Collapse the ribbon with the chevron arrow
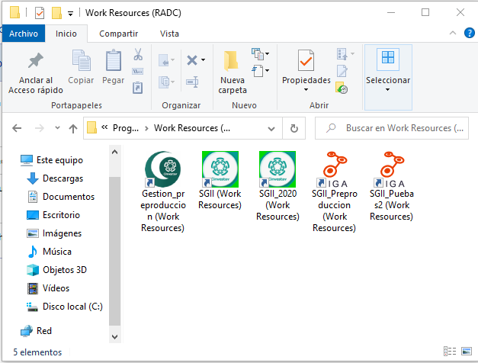Screen dimensions: 478x363 click(x=452, y=34)
